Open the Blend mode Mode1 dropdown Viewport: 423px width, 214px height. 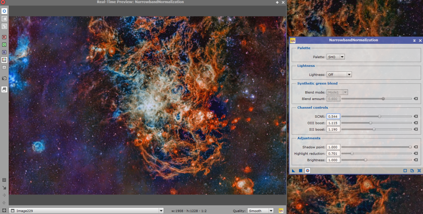(337, 92)
